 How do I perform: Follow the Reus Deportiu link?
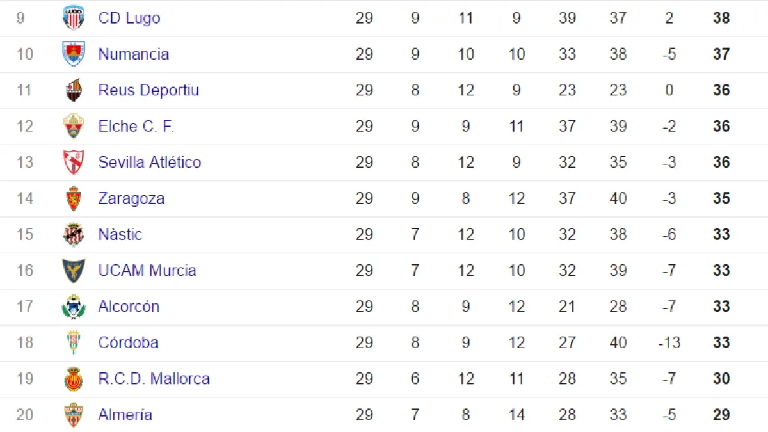pyautogui.click(x=148, y=90)
